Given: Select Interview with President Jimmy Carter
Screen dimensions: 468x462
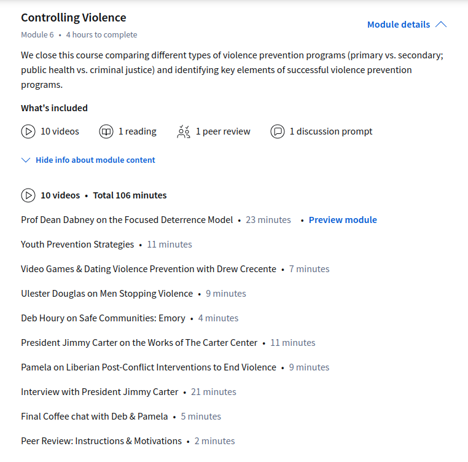Looking at the screenshot, I should pyautogui.click(x=99, y=392).
